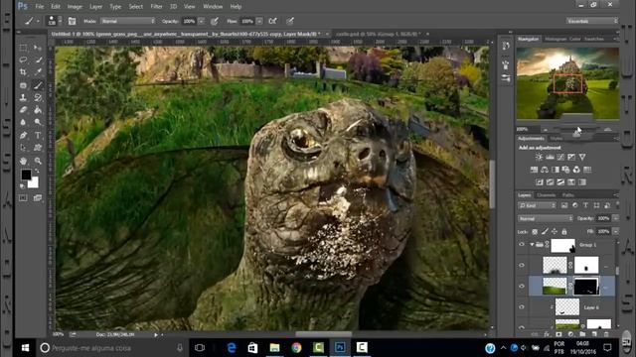636x357 pixels.
Task: Toggle pressure for size button
Action: click(x=289, y=21)
